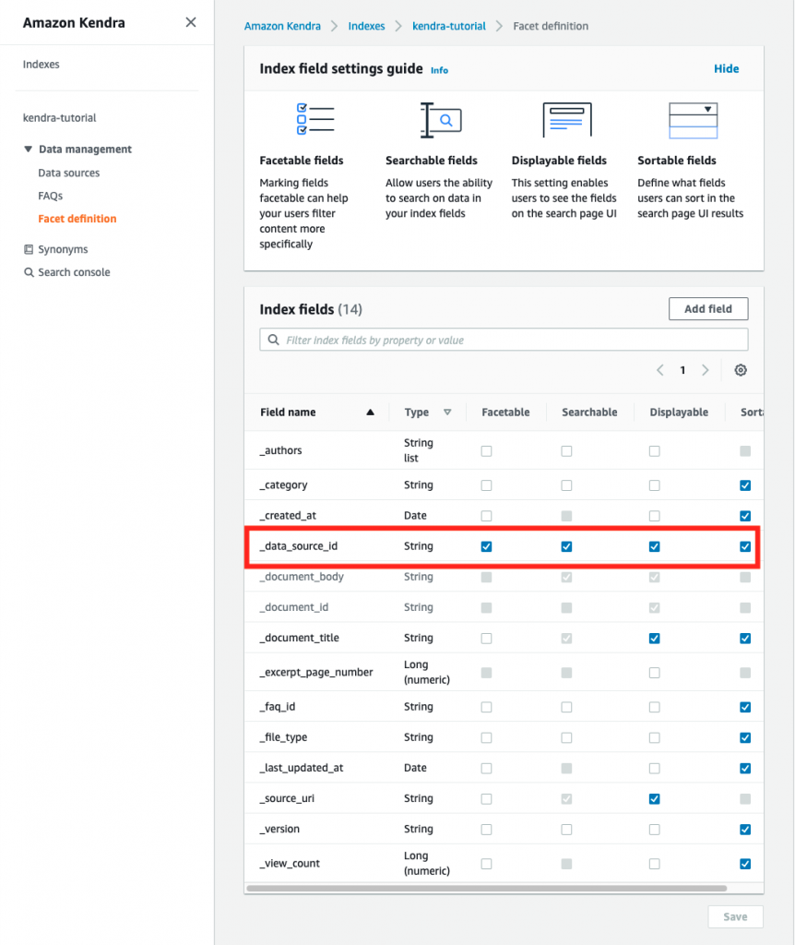The width and height of the screenshot is (795, 945).
Task: Go to previous page of index fields
Action: pos(660,370)
